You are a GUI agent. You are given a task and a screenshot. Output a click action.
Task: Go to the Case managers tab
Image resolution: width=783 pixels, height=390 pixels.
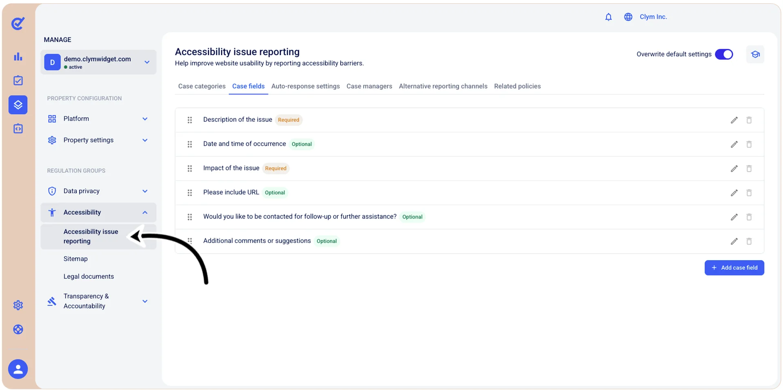(x=369, y=86)
